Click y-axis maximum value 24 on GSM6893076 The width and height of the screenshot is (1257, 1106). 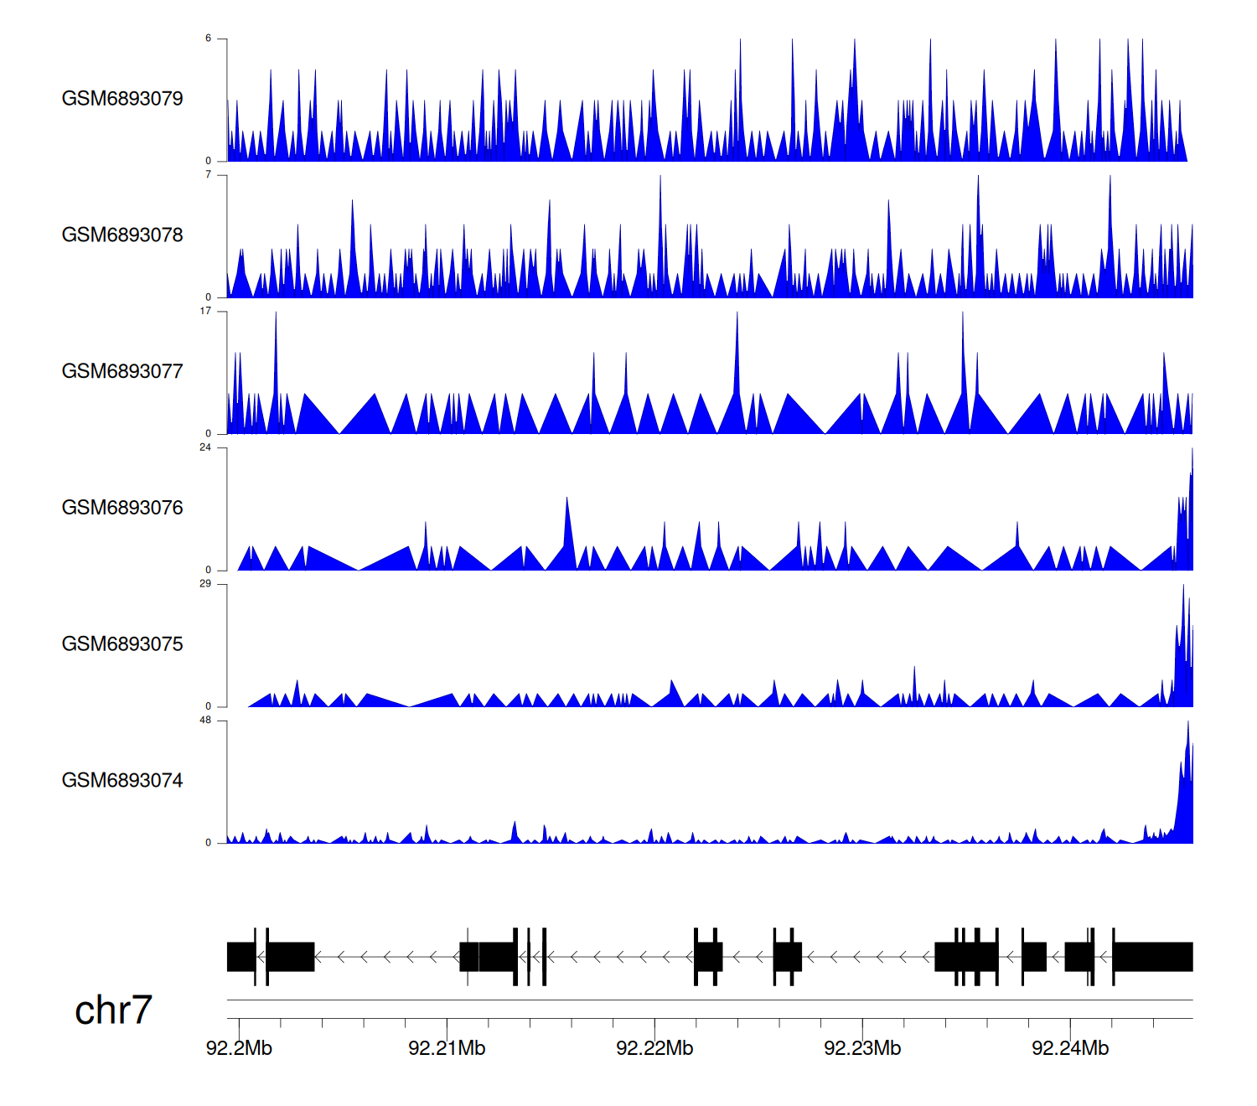pos(205,447)
